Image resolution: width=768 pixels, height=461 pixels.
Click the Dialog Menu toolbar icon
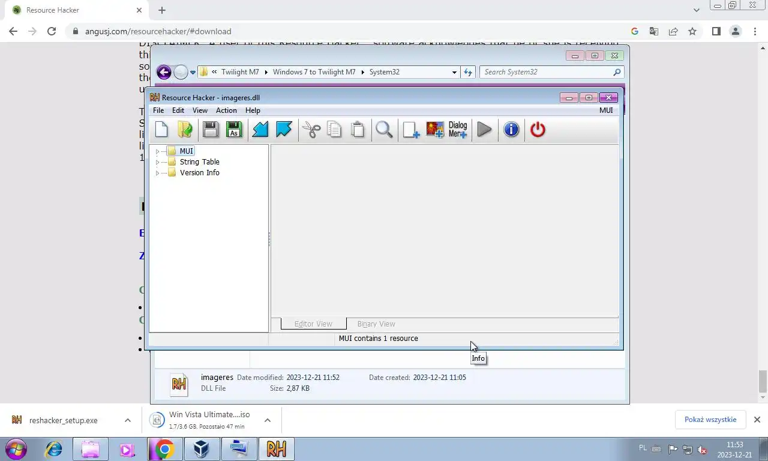click(x=458, y=130)
